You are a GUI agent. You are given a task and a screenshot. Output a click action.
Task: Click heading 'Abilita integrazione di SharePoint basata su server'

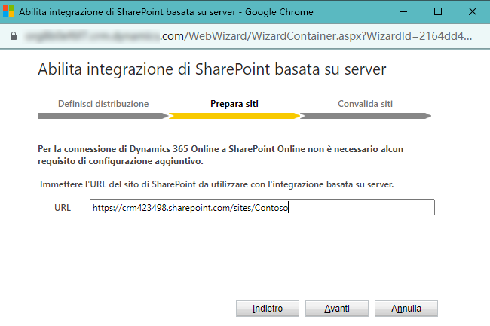(212, 69)
